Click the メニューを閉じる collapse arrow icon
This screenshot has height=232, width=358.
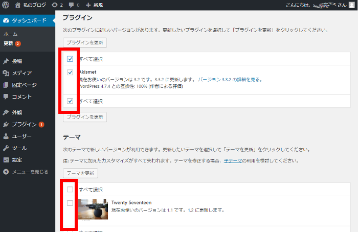point(6,172)
